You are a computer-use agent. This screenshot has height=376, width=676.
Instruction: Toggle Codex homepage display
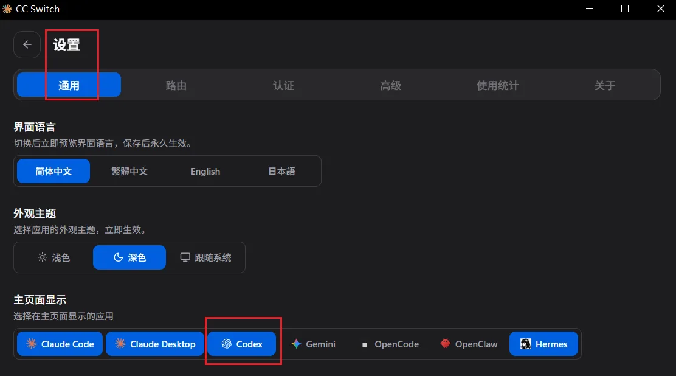click(x=241, y=344)
